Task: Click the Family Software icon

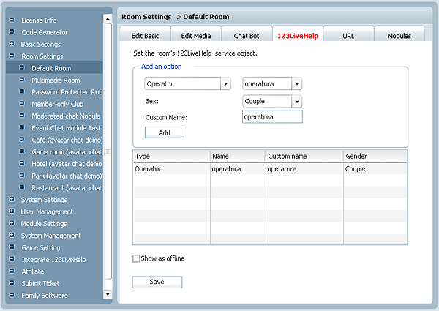Action: pos(12,296)
